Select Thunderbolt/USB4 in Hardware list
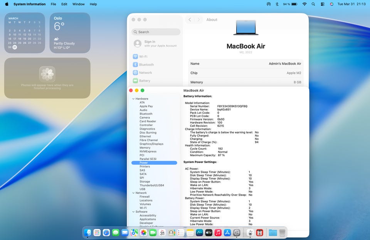 151,185
